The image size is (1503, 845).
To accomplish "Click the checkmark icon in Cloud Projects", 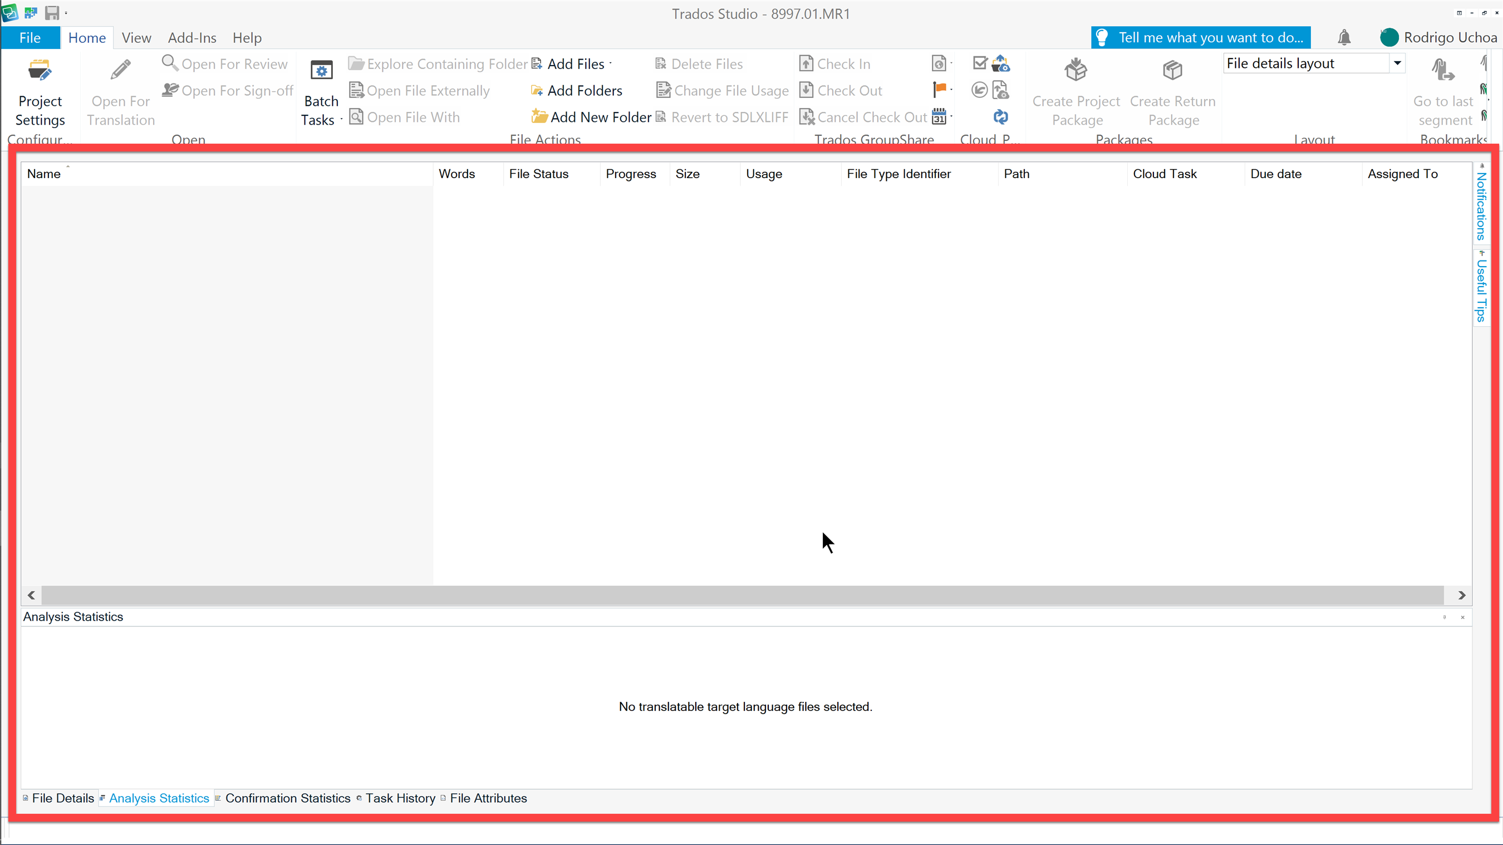I will [980, 63].
